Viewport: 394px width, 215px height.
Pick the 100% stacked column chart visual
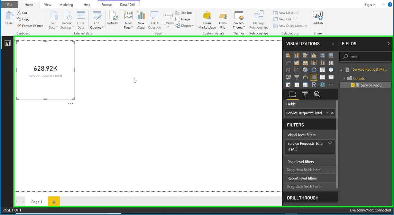[331, 55]
